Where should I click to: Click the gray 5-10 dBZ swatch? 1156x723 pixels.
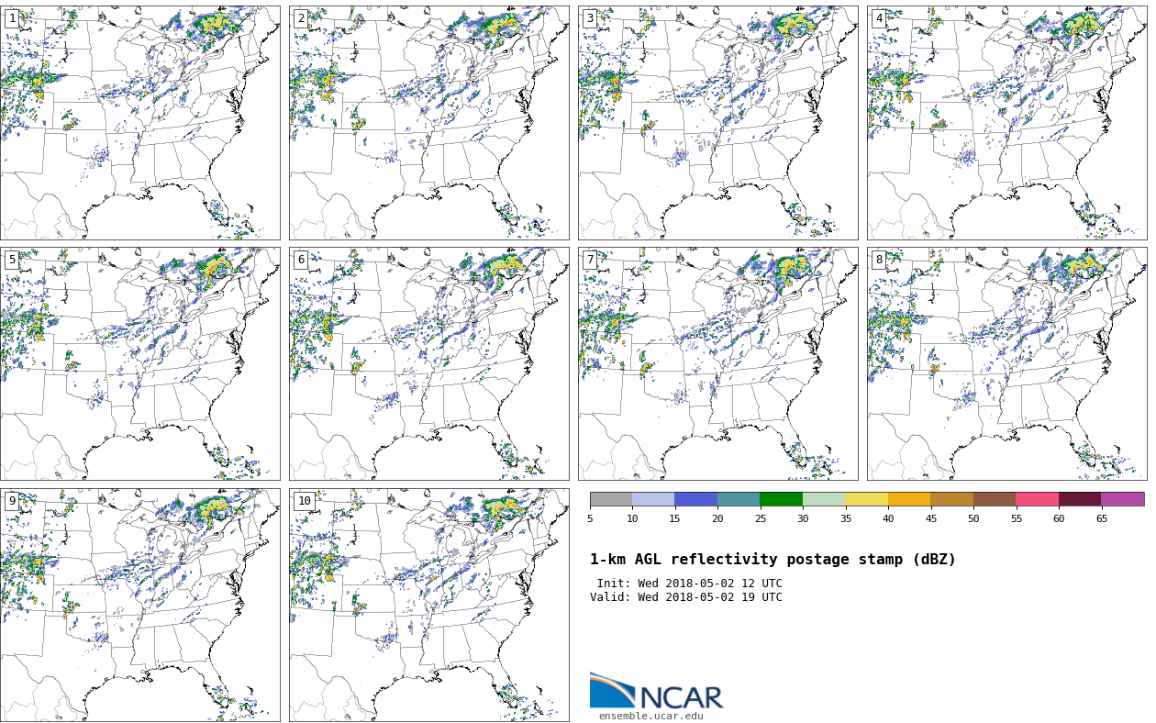coord(611,499)
